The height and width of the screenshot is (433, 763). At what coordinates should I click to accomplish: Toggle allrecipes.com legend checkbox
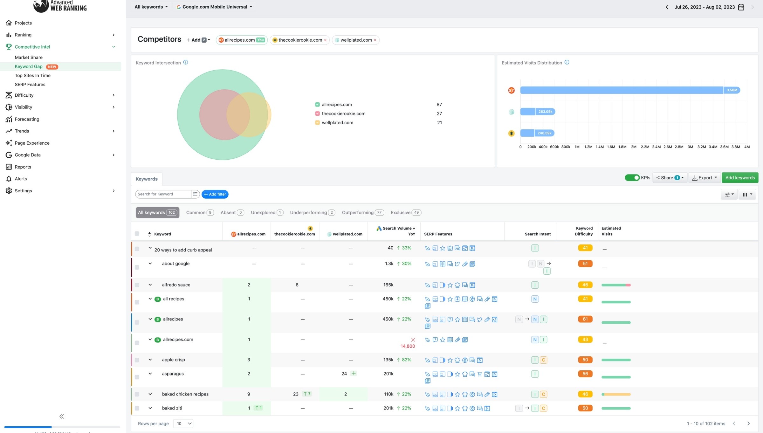(317, 105)
